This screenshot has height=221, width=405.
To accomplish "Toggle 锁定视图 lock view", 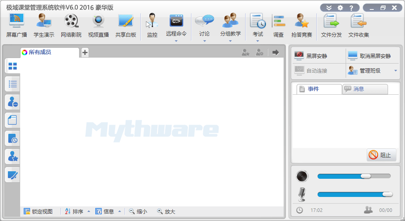I will click(38, 212).
